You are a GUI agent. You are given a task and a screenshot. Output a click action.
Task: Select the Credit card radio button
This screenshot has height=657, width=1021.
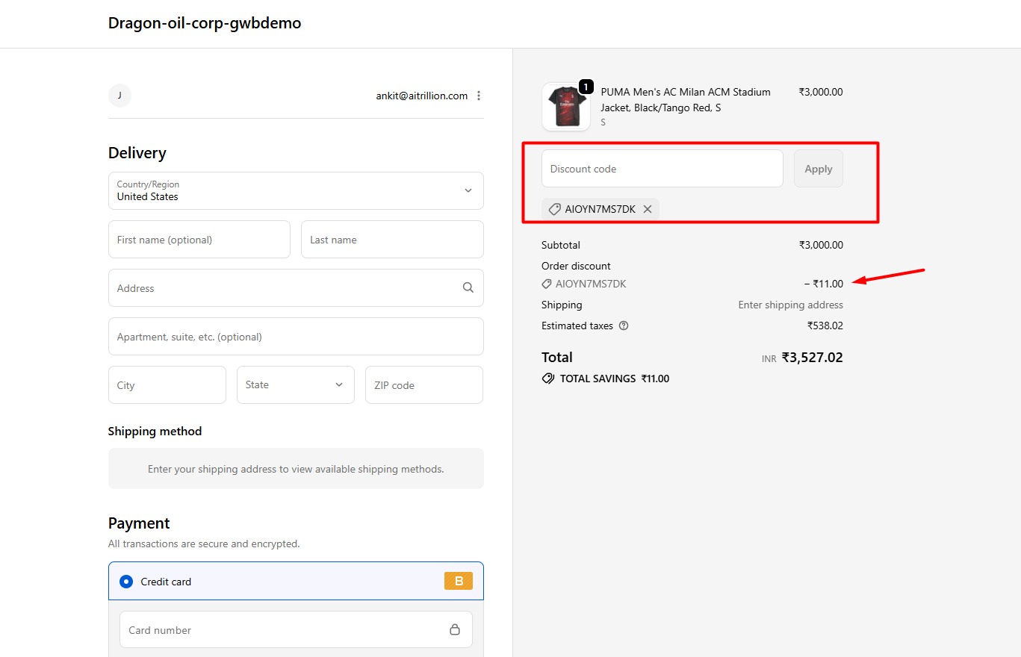[x=126, y=582]
